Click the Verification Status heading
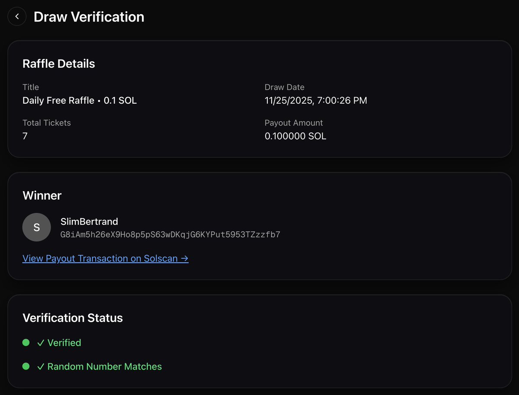 click(73, 318)
